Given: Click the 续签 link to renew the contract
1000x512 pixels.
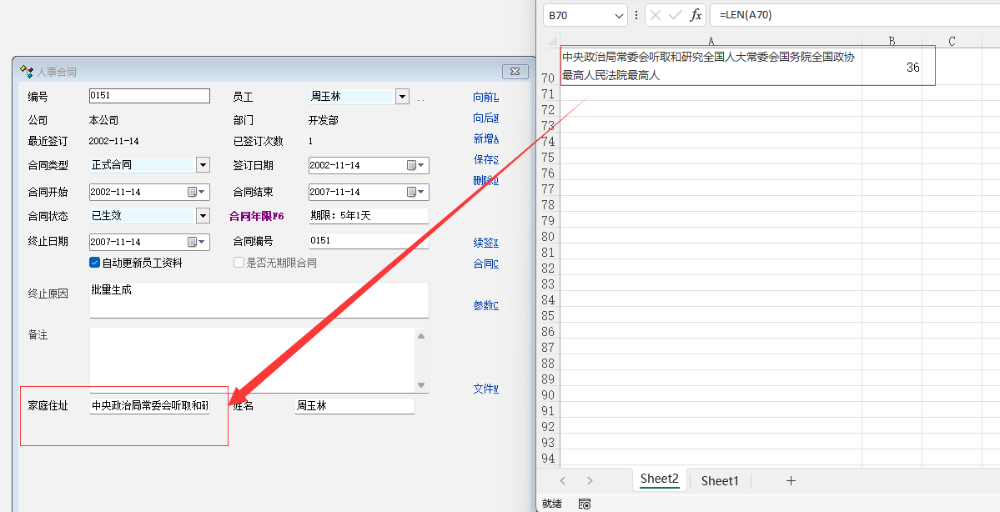Looking at the screenshot, I should pyautogui.click(x=485, y=243).
